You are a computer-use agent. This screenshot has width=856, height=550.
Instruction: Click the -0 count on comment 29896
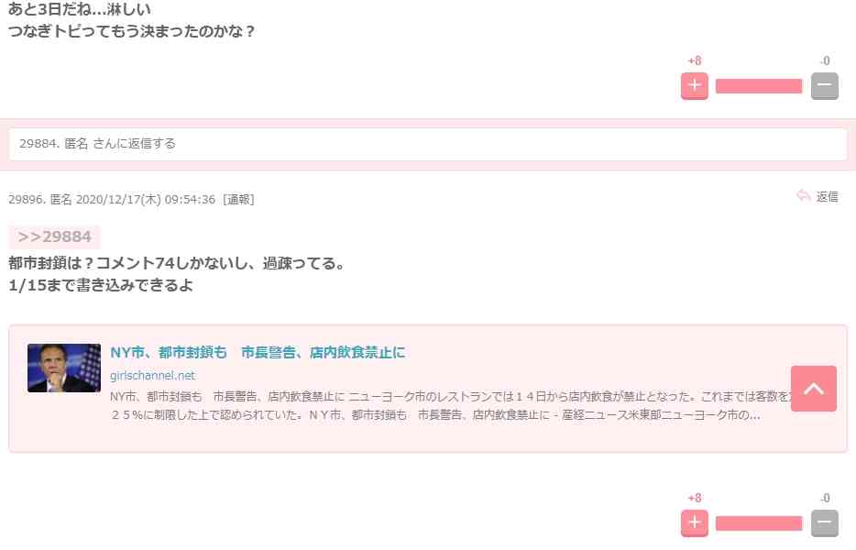[x=825, y=498]
